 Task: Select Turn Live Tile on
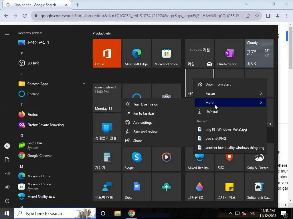(158, 104)
